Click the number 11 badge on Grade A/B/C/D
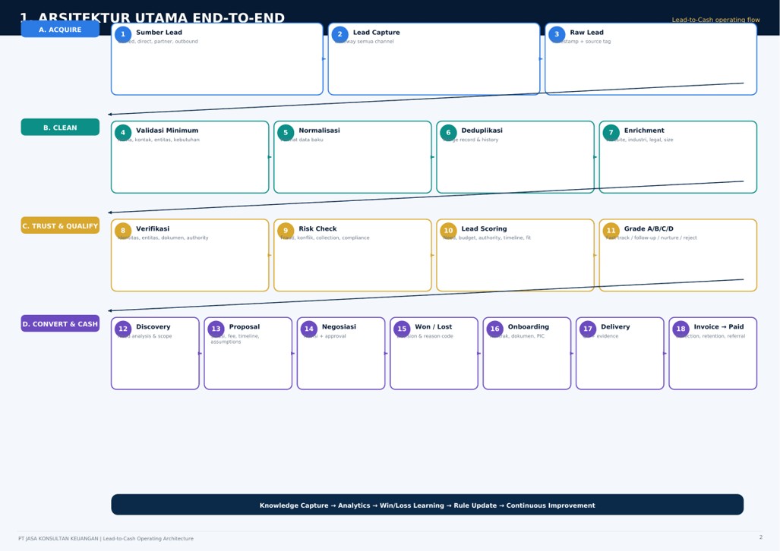The height and width of the screenshot is (551, 780). [x=611, y=230]
